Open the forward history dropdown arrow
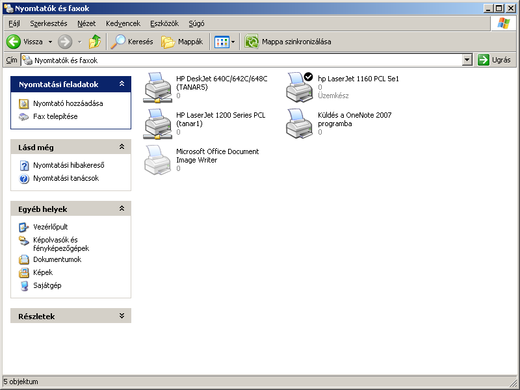520x390 pixels. (79, 42)
